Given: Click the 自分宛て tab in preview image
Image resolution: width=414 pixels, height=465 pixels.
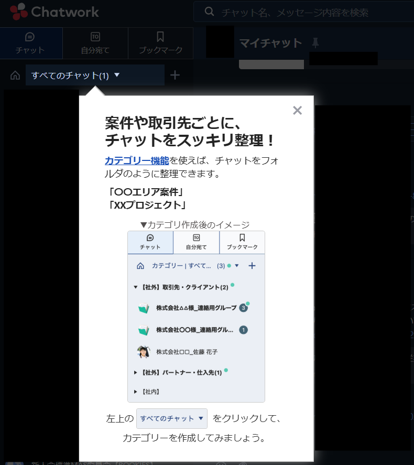Looking at the screenshot, I should coord(196,242).
